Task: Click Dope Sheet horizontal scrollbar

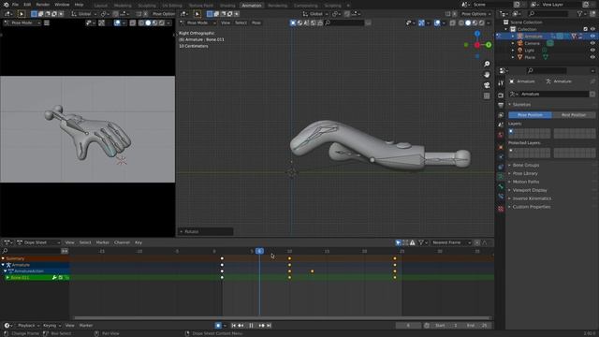Action: [x=282, y=318]
